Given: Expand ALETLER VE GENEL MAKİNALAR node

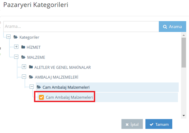Looking at the screenshot, I should point(24,66).
